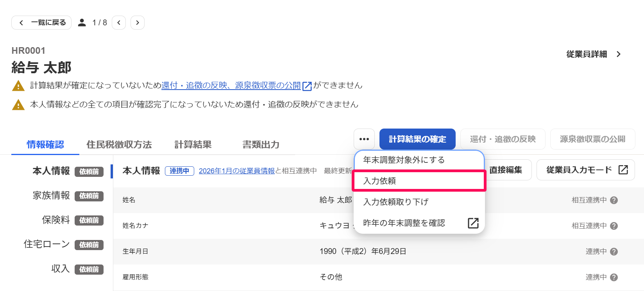Viewport: 644px width, 291px height.
Task: Click 依頼前 badge next to 収入
Action: click(89, 270)
